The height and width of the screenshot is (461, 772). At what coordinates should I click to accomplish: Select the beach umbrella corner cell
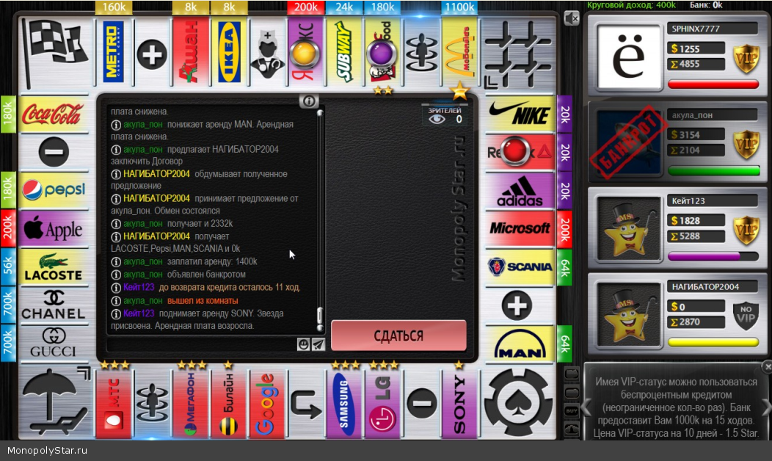55,402
